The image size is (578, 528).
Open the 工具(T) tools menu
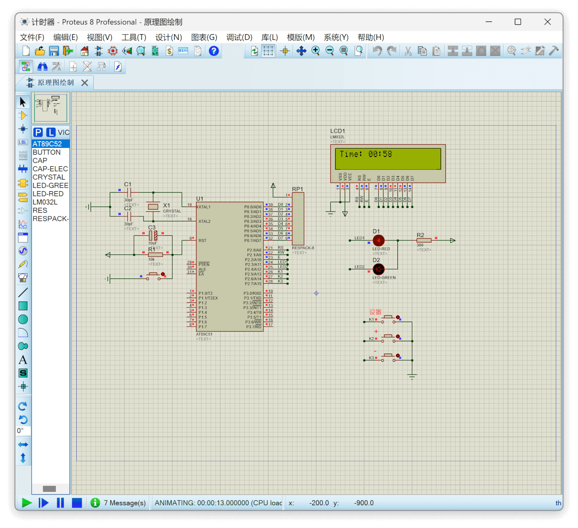[134, 37]
